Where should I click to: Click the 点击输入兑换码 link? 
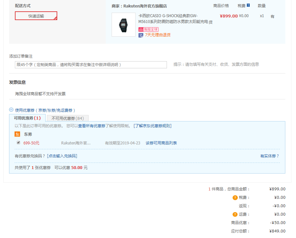click(x=62, y=156)
